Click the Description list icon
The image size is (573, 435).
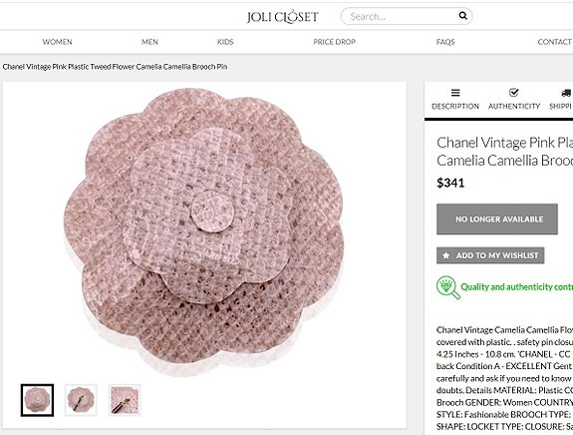point(455,93)
